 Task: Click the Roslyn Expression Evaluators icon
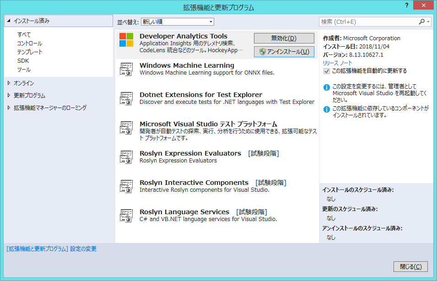(x=126, y=157)
